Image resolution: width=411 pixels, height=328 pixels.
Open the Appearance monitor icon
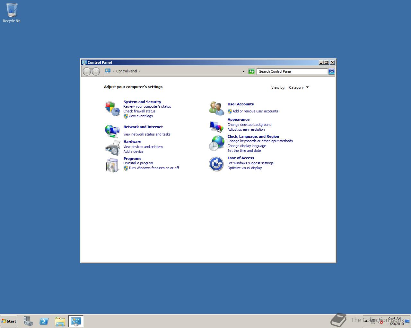tap(216, 126)
